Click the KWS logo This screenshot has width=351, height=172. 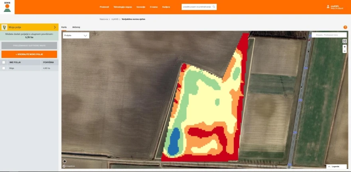[7, 7]
